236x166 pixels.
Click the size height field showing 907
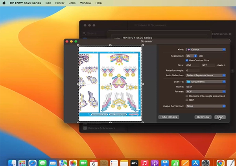pos(208,65)
